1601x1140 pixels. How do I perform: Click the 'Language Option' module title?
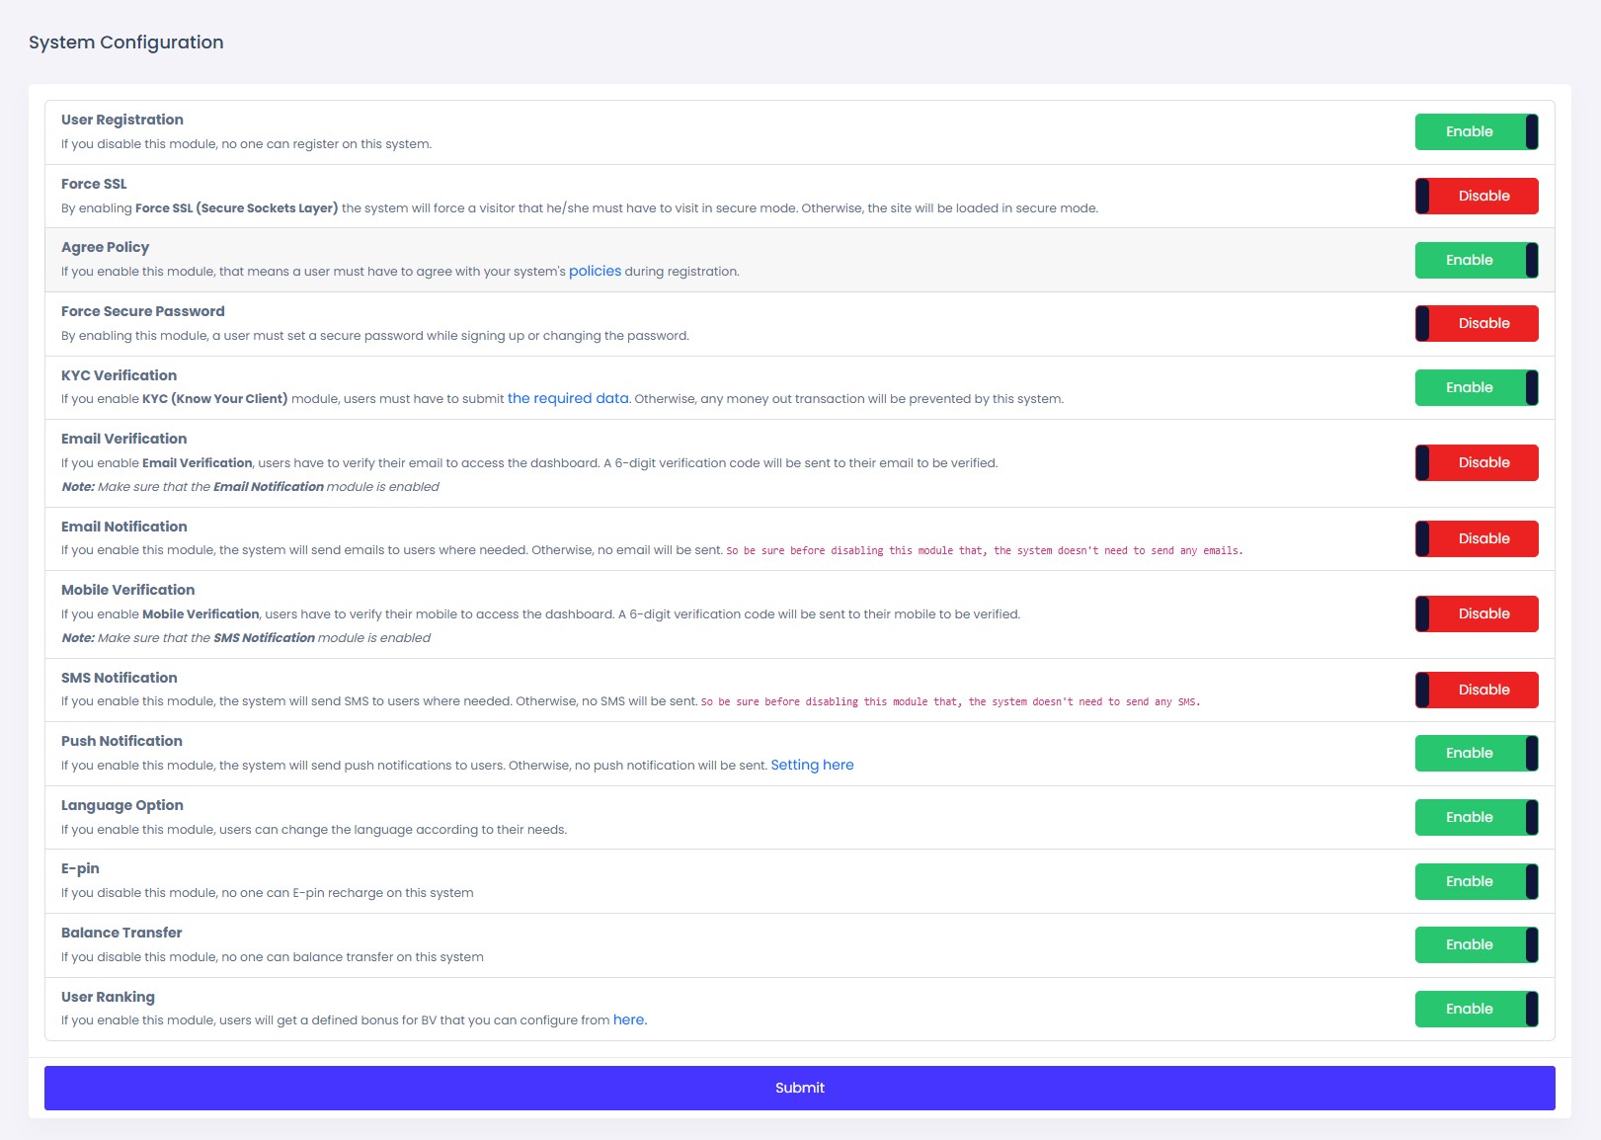[x=122, y=805]
